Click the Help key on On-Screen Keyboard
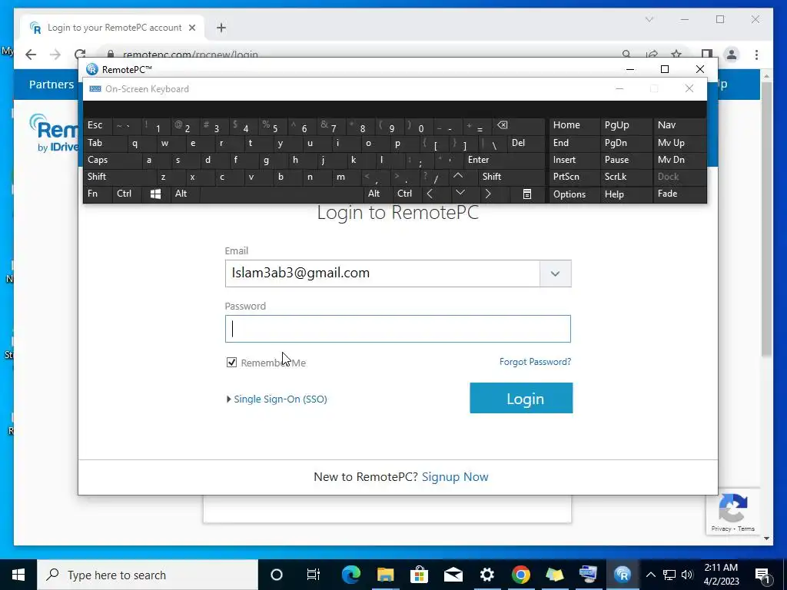The image size is (787, 590). click(x=626, y=194)
